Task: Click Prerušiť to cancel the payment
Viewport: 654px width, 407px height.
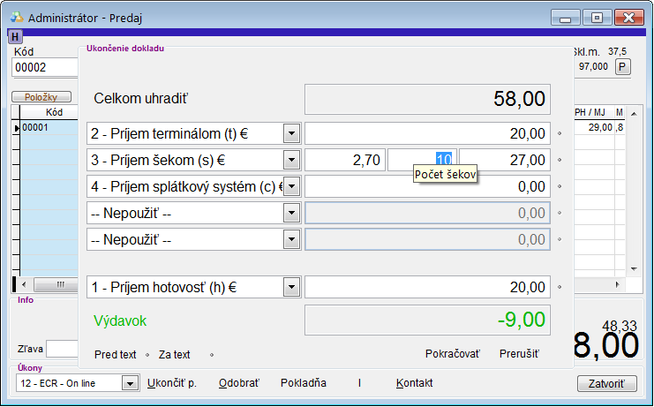Action: [x=519, y=354]
